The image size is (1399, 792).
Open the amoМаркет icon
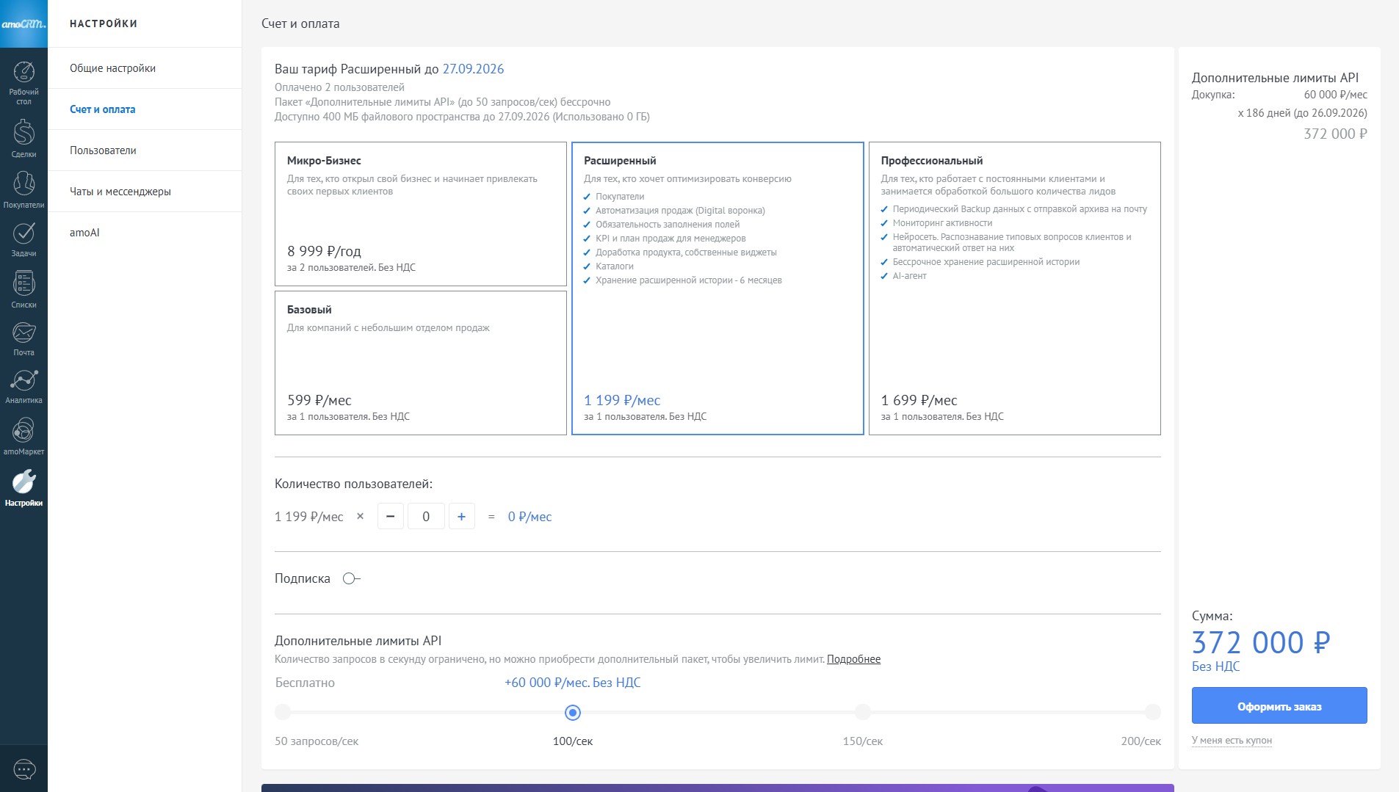tap(24, 435)
